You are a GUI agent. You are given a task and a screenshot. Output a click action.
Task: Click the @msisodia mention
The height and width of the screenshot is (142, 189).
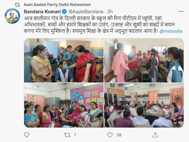(x=171, y=31)
